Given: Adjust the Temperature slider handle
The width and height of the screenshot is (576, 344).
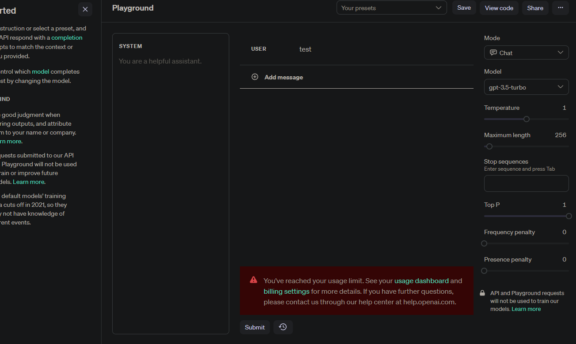Looking at the screenshot, I should (526, 119).
